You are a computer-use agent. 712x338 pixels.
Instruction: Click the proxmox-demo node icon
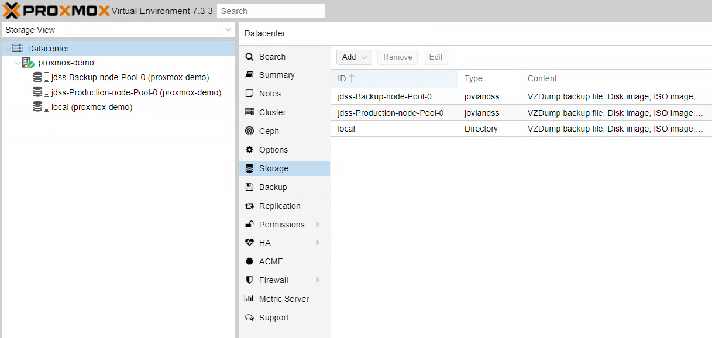(x=28, y=63)
